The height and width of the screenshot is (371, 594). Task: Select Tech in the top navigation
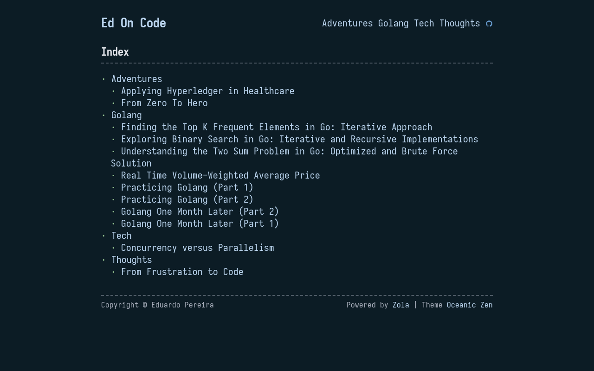point(424,23)
